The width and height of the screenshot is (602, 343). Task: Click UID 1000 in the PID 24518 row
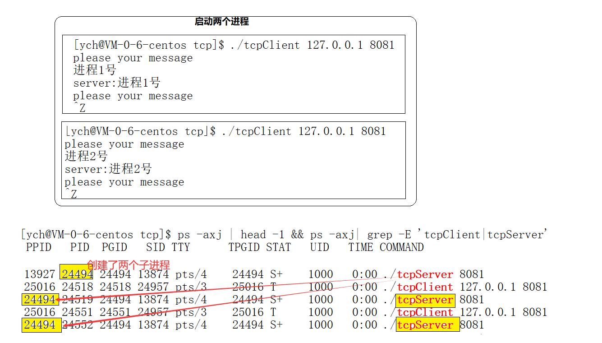[321, 287]
